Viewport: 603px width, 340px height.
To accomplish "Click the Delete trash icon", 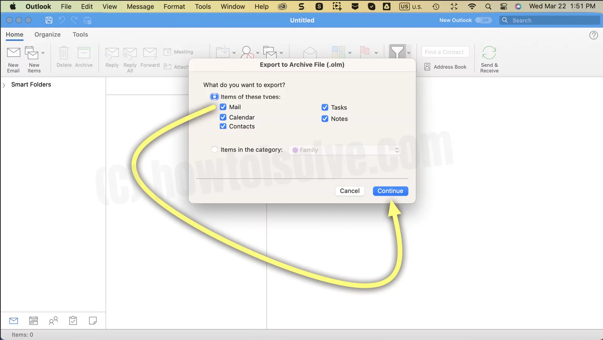I will tap(64, 53).
